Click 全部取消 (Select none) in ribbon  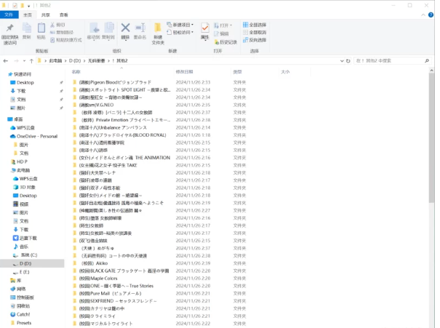(255, 32)
